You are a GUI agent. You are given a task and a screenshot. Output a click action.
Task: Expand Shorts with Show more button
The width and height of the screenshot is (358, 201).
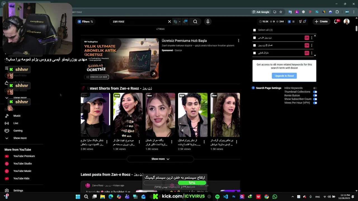[x=160, y=159]
